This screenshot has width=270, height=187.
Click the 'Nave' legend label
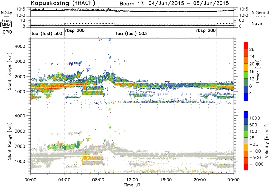coord(257,24)
